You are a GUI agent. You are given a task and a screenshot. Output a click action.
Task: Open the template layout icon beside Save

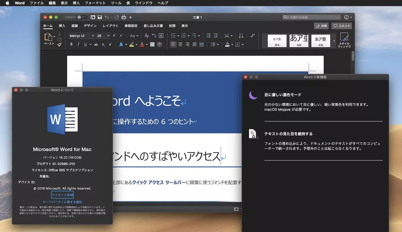[93, 17]
